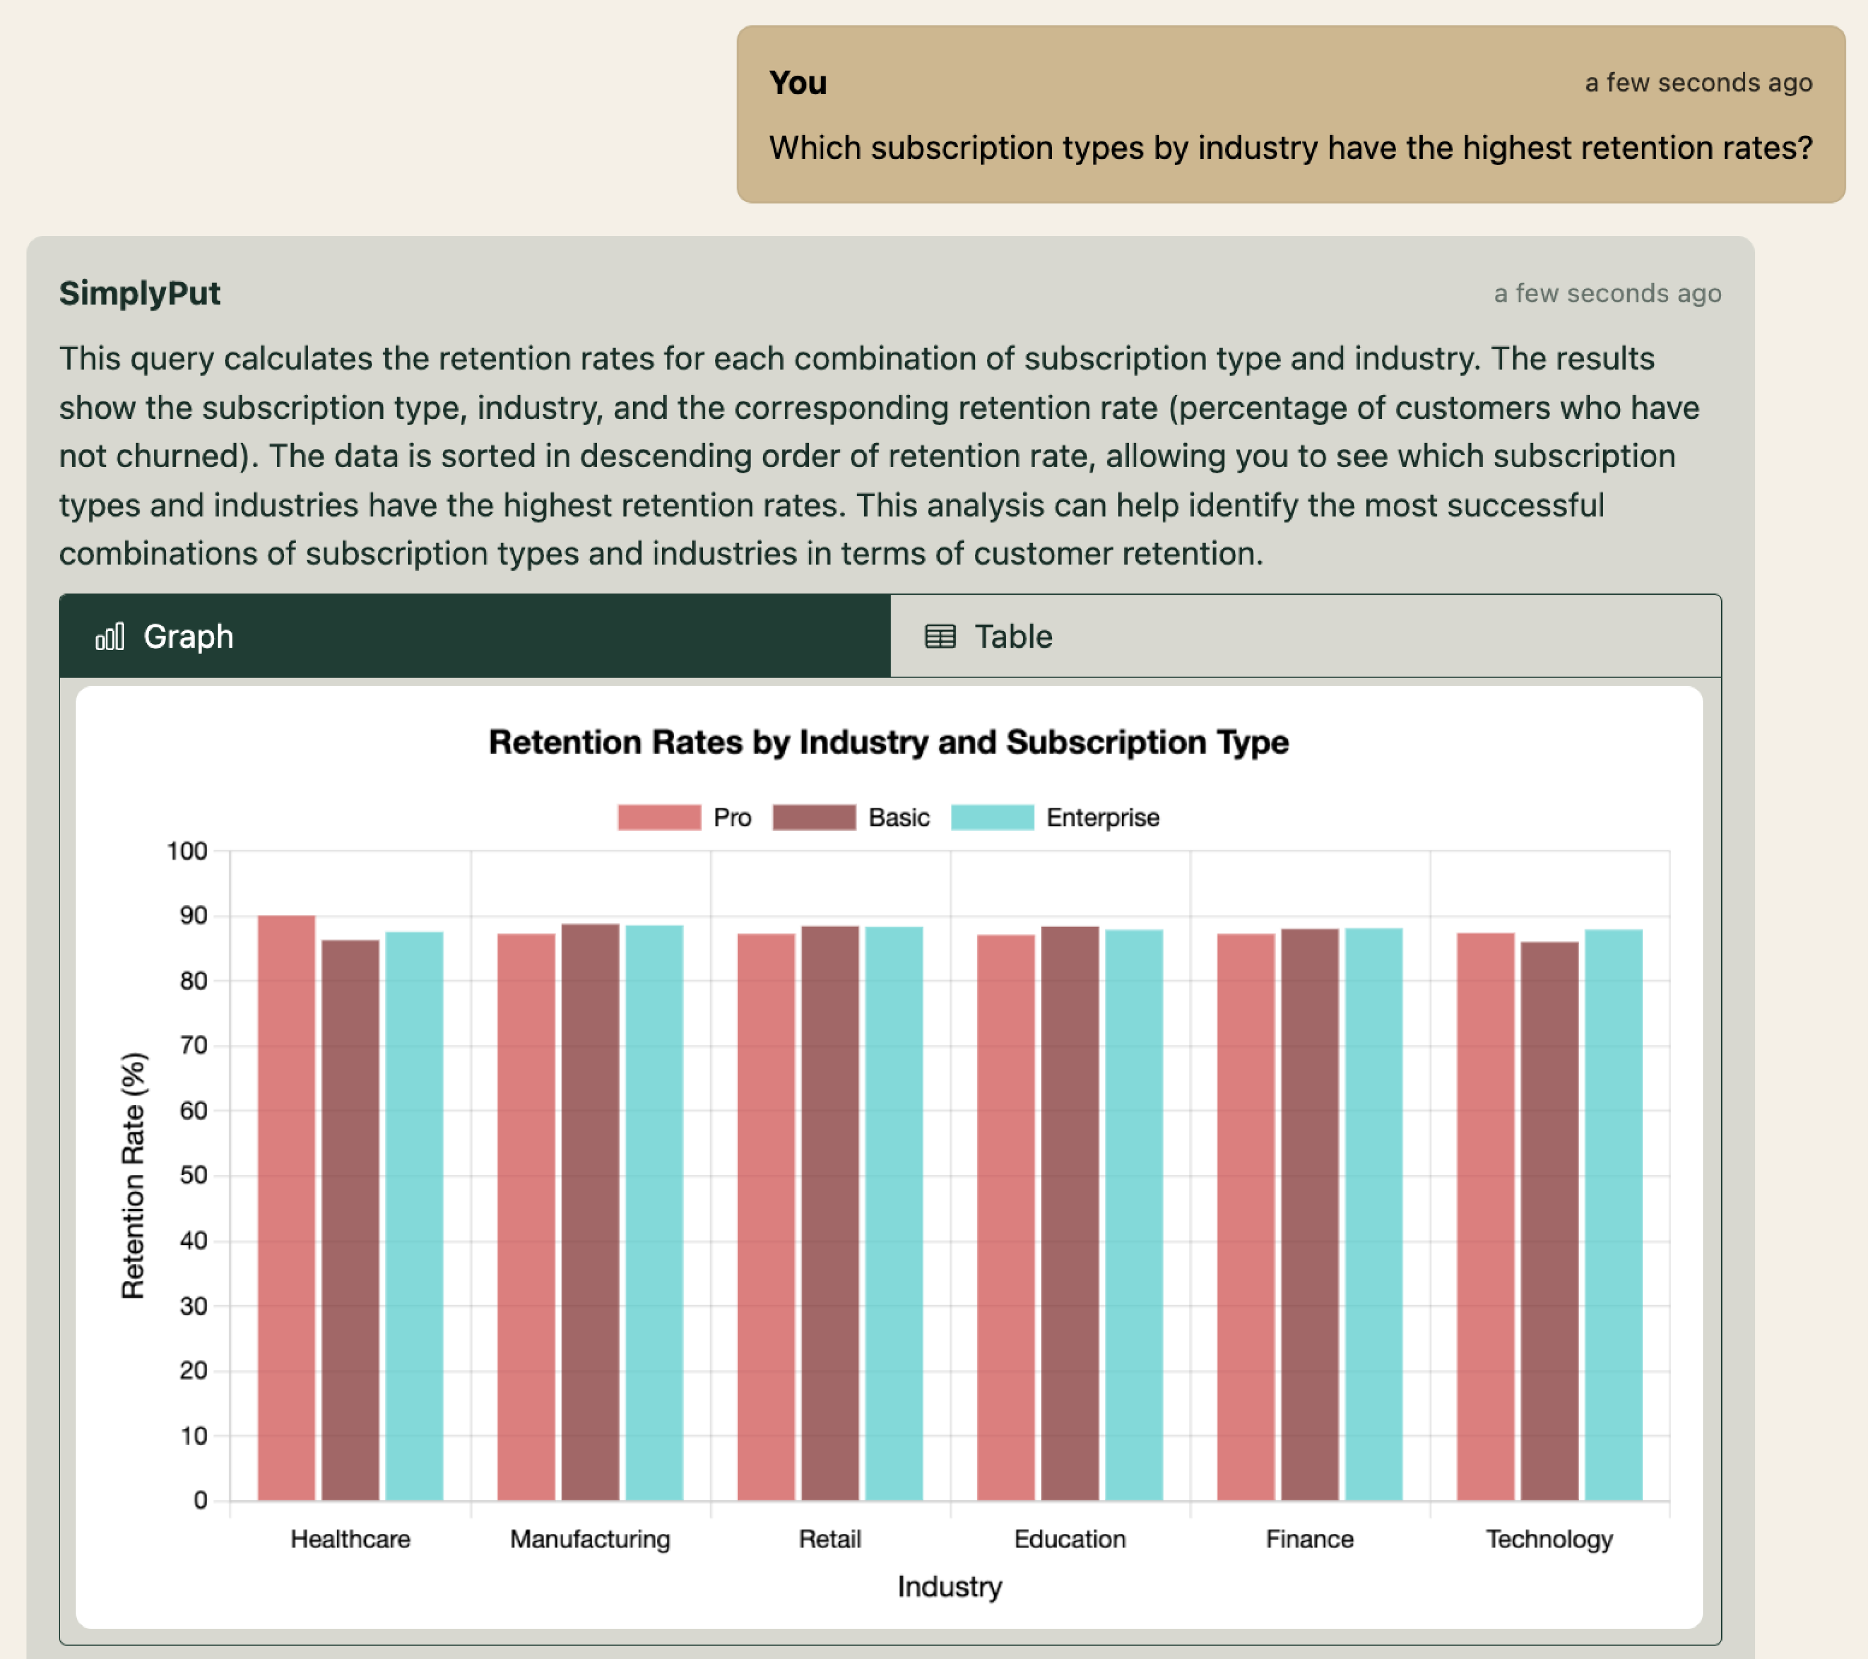Click the Technology Basic bar
1868x1659 pixels.
click(x=1550, y=1221)
